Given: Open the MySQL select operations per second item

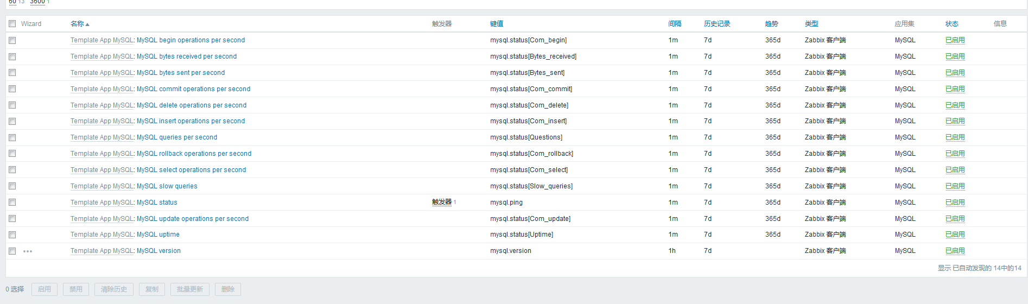Looking at the screenshot, I should coord(191,170).
